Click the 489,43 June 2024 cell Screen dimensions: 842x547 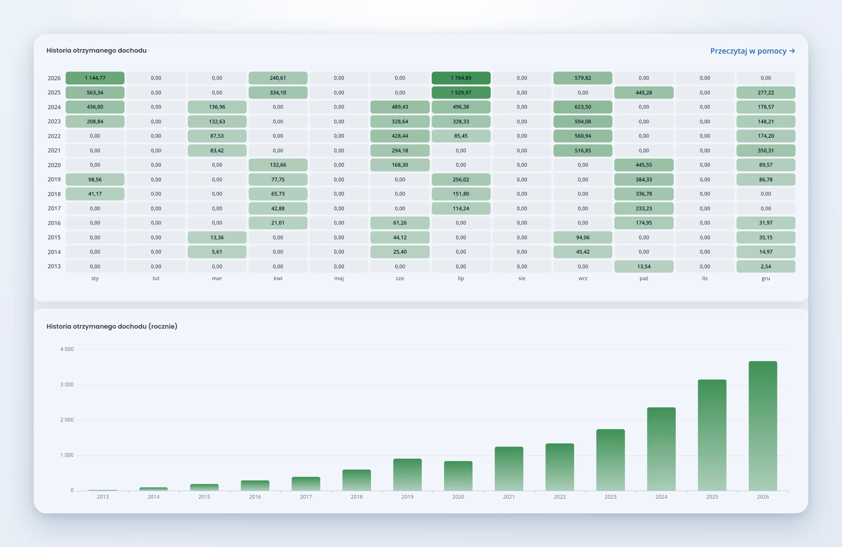(x=400, y=107)
